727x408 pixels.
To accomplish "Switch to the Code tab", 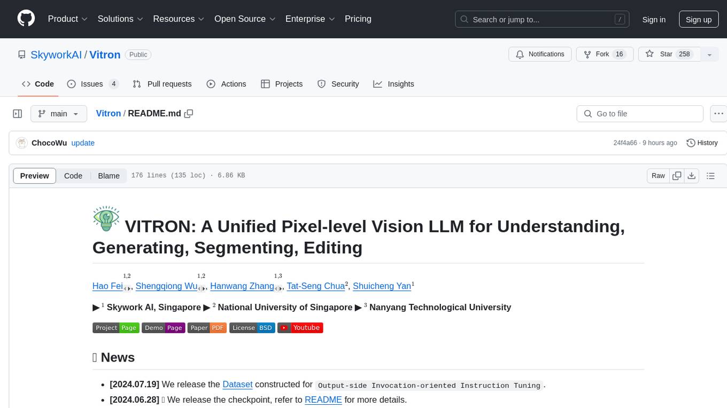I will pos(38,84).
